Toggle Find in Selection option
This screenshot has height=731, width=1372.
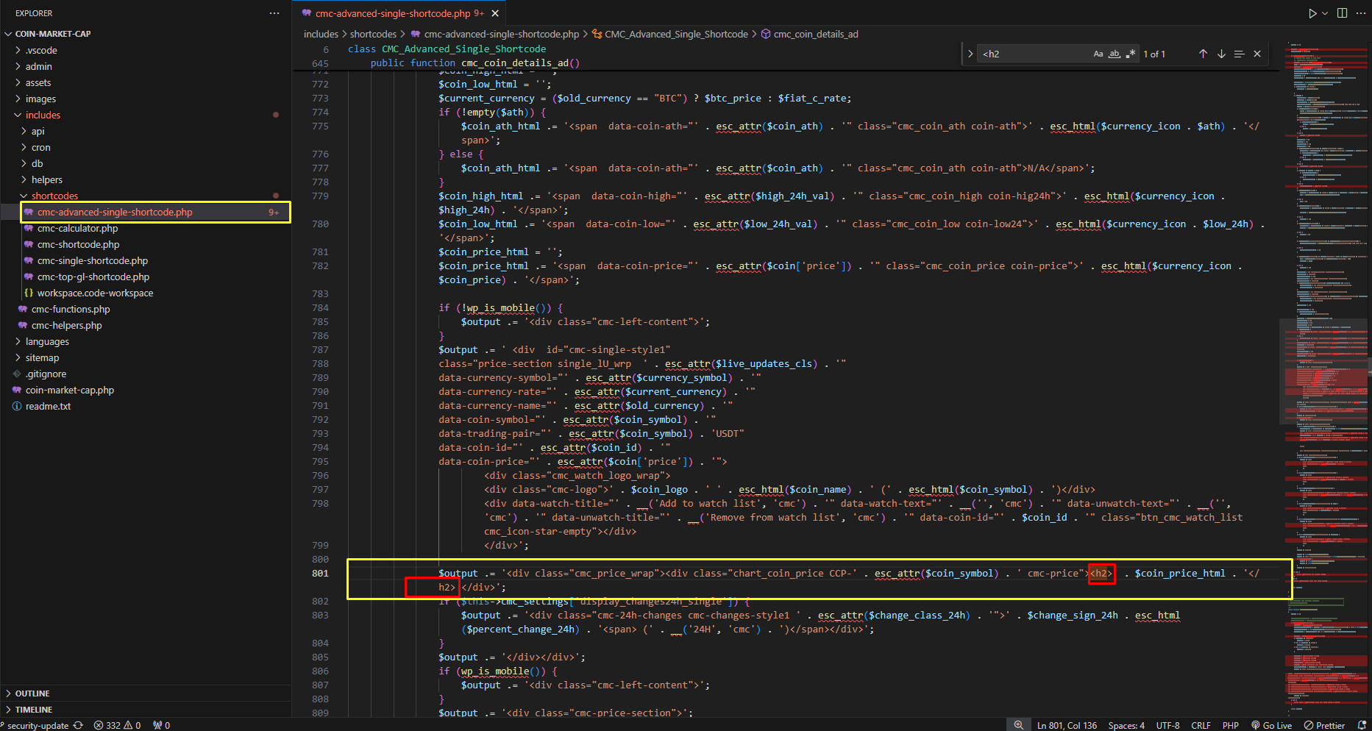pos(1239,54)
